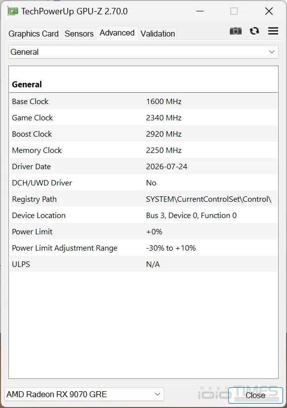Select the Registry Path value
Image resolution: width=287 pixels, height=408 pixels.
(209, 199)
